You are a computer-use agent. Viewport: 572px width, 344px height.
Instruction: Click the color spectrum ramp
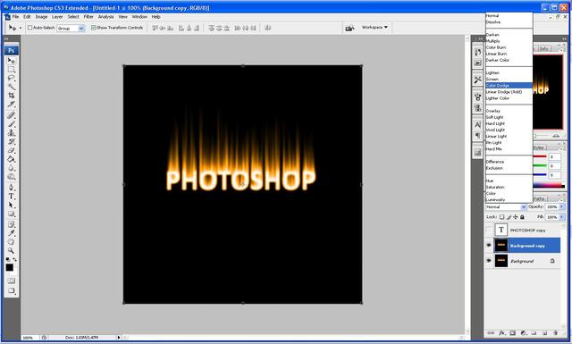(549, 186)
